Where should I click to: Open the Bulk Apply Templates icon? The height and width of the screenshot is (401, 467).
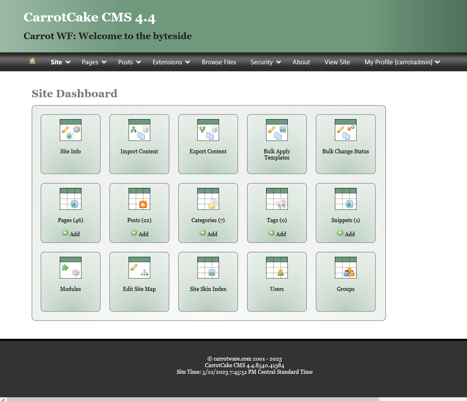pos(277,130)
